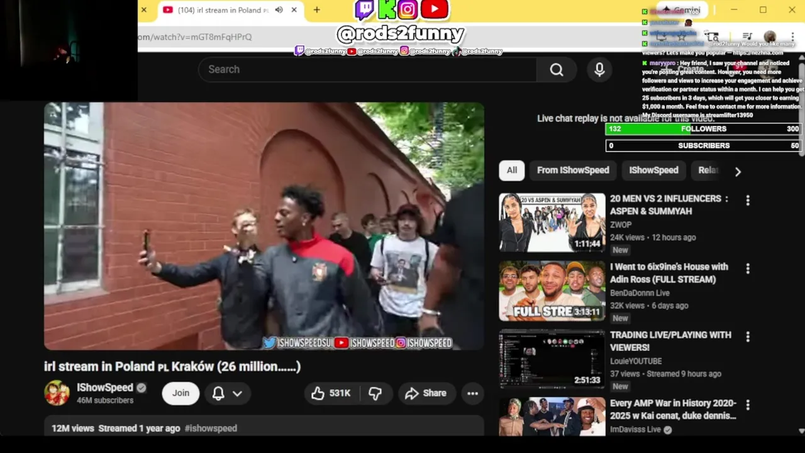
Task: Click channel name LouieYOUTUBE
Action: click(636, 361)
